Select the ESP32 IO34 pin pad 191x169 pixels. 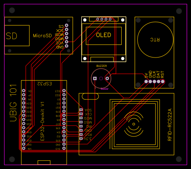point(24,103)
